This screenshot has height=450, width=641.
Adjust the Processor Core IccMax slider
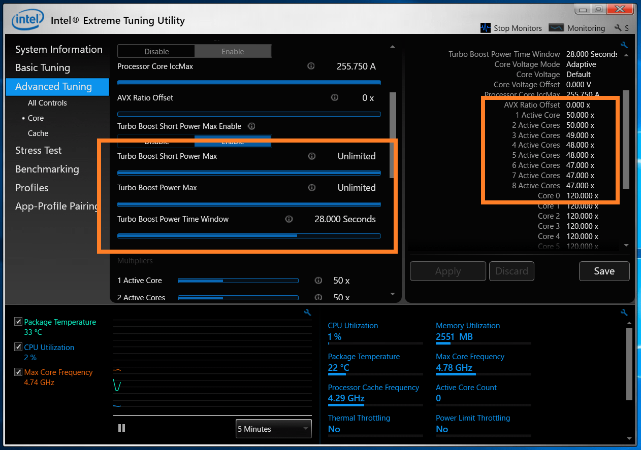click(x=249, y=82)
